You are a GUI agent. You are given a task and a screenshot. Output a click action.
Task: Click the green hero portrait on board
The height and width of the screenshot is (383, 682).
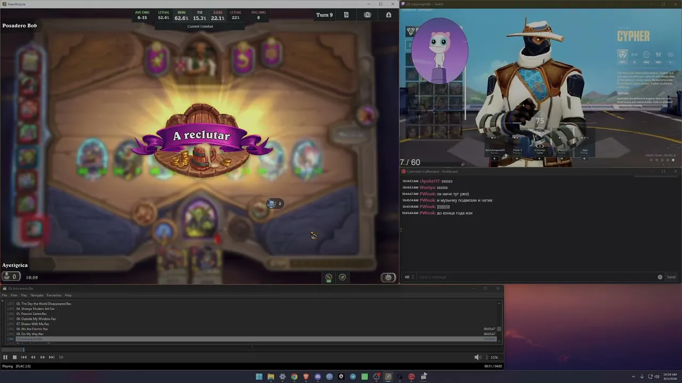[x=200, y=220]
